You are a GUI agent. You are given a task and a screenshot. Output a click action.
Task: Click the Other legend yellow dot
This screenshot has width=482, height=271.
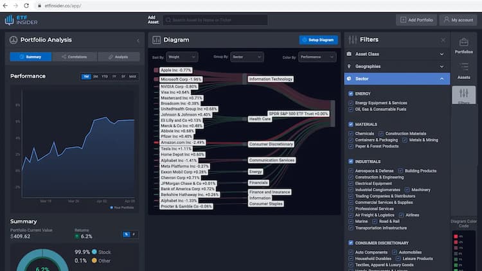94,260
